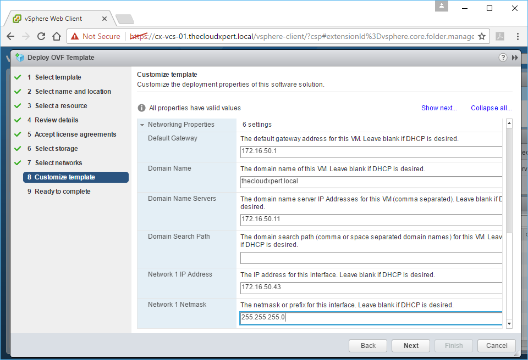Go to step 4 Review details
This screenshot has width=528, height=360.
tap(56, 120)
